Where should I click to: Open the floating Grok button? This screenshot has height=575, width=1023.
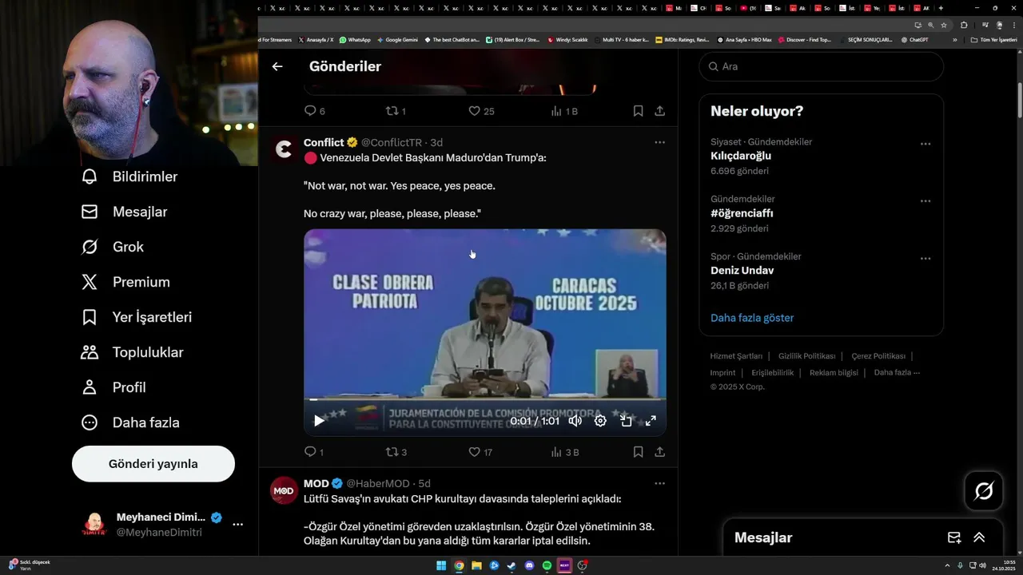[984, 491]
